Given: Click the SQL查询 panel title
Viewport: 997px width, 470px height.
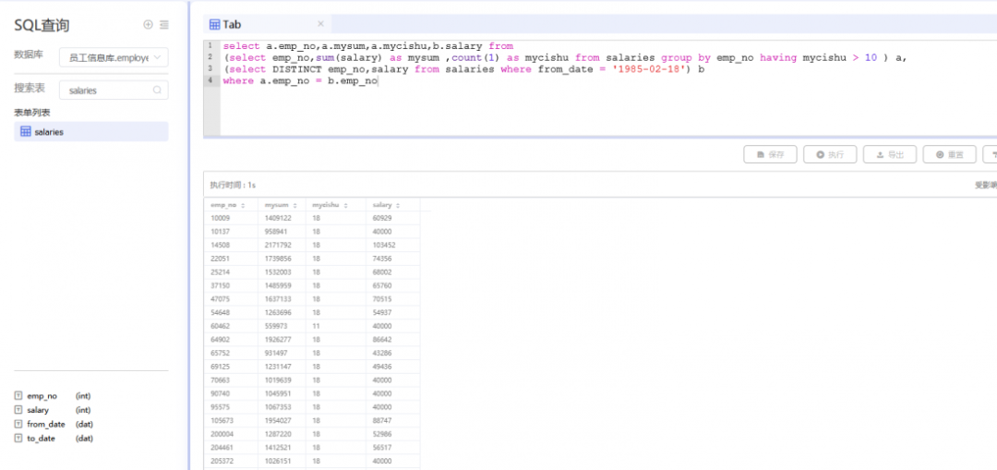Looking at the screenshot, I should [x=42, y=26].
